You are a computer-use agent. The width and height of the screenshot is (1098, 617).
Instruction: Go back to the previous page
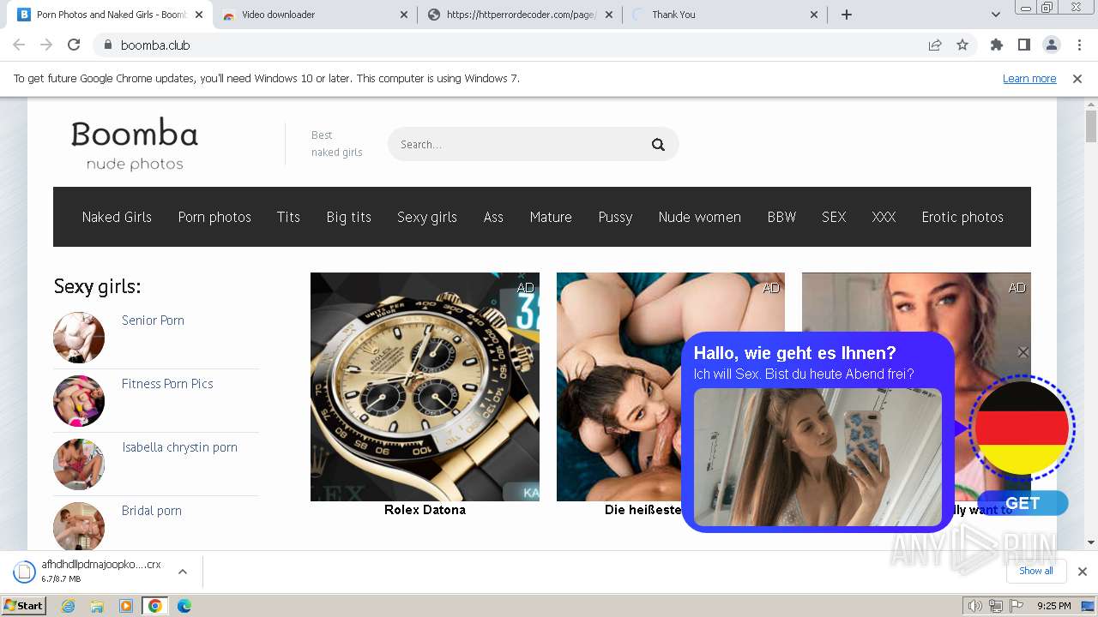(19, 45)
